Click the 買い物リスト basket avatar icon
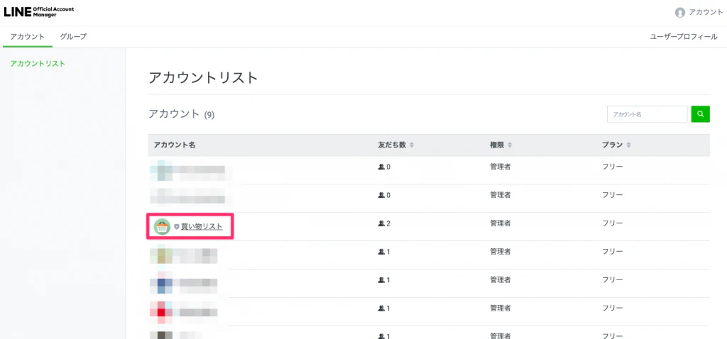 pyautogui.click(x=162, y=226)
